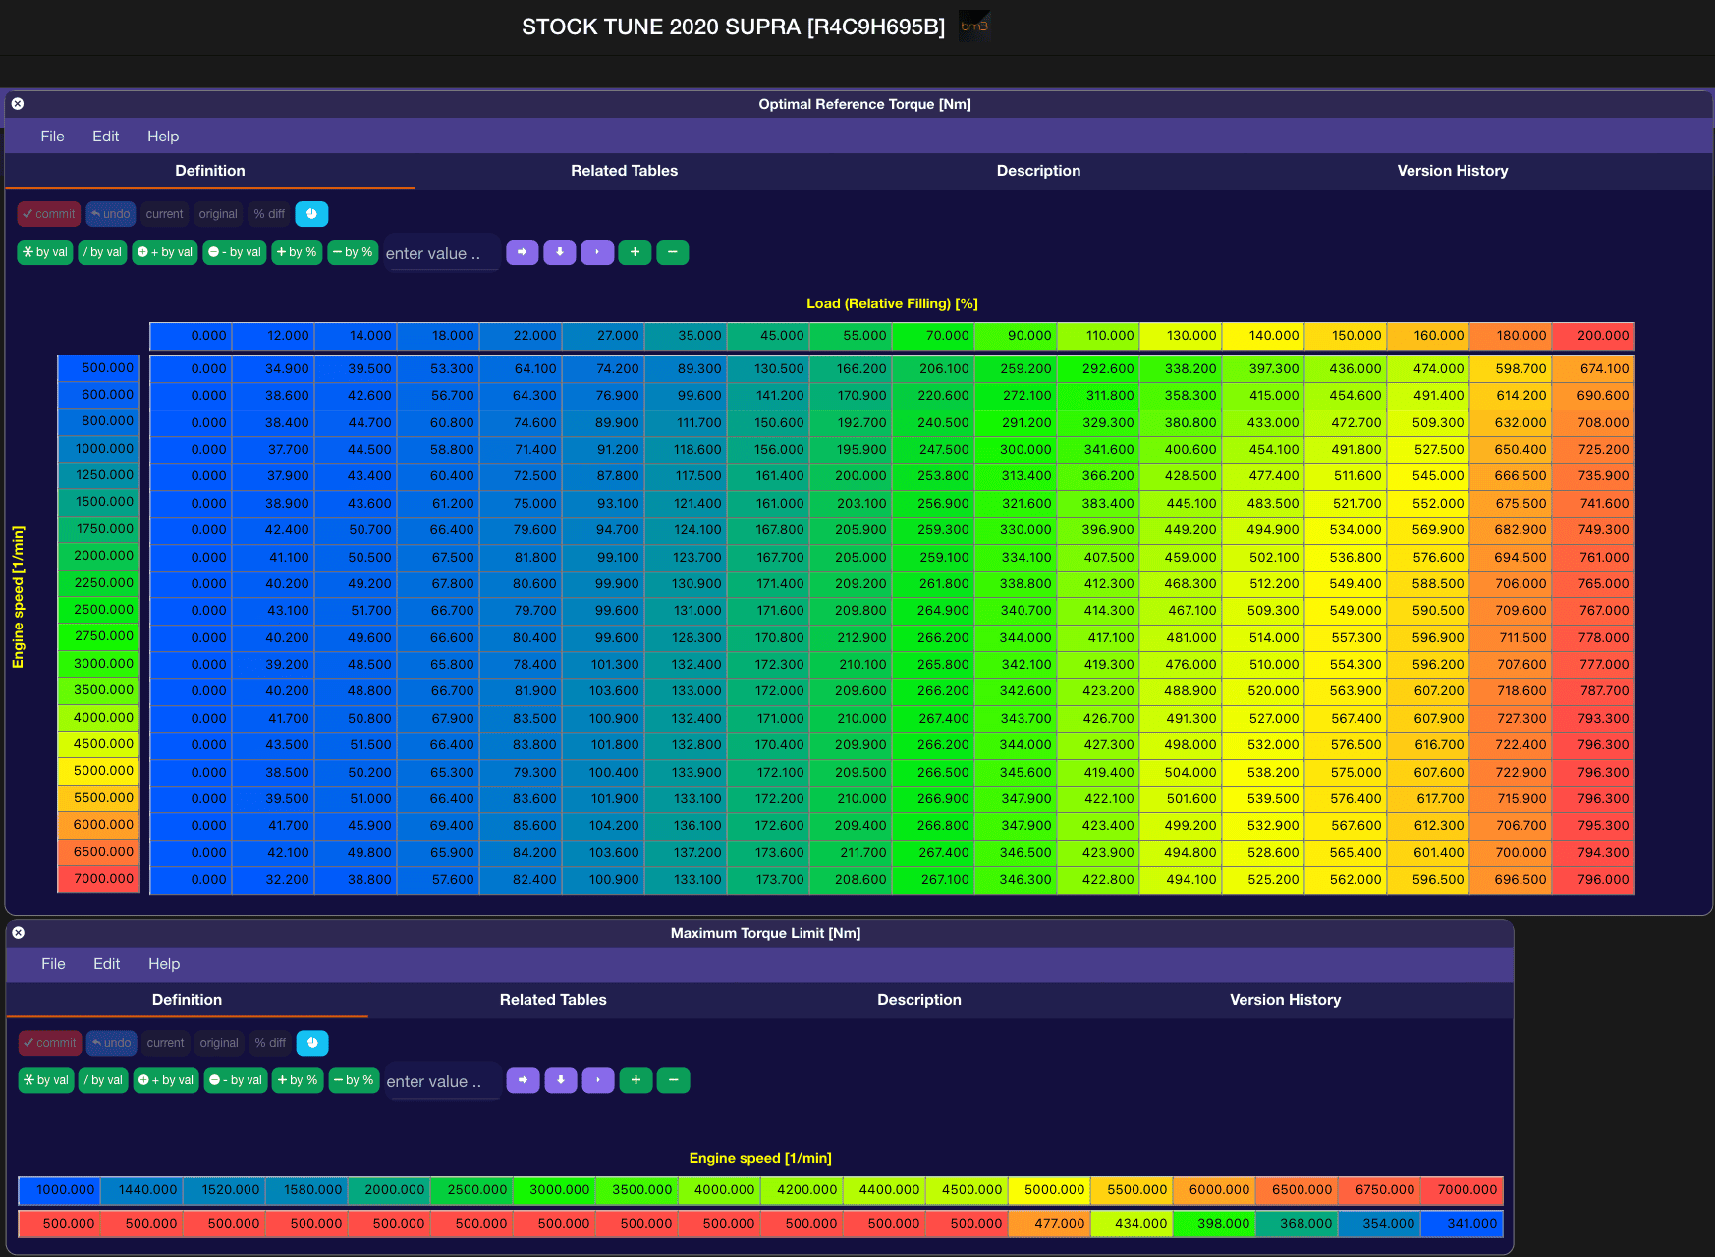The image size is (1715, 1257).
Task: Open Edit menu in Maximum Torque Limit
Action: [x=106, y=964]
